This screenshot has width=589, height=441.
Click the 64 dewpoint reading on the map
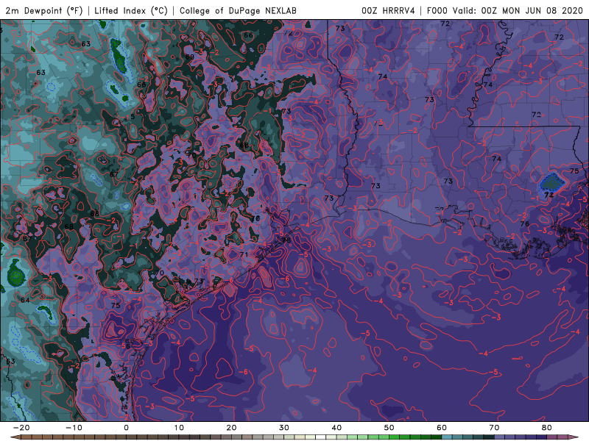[25, 300]
